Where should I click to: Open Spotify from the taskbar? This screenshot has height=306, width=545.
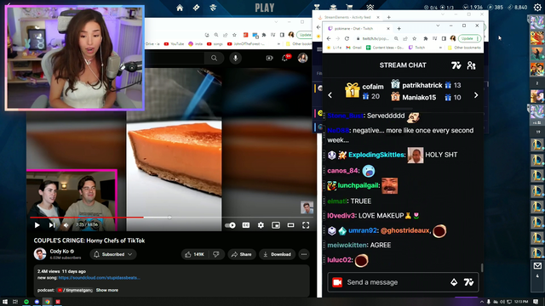tap(26, 302)
